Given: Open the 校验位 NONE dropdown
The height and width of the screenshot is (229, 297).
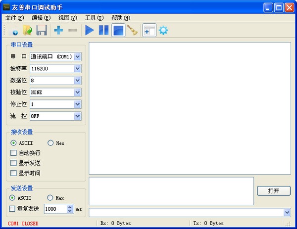Looking at the screenshot, I should tap(77, 92).
